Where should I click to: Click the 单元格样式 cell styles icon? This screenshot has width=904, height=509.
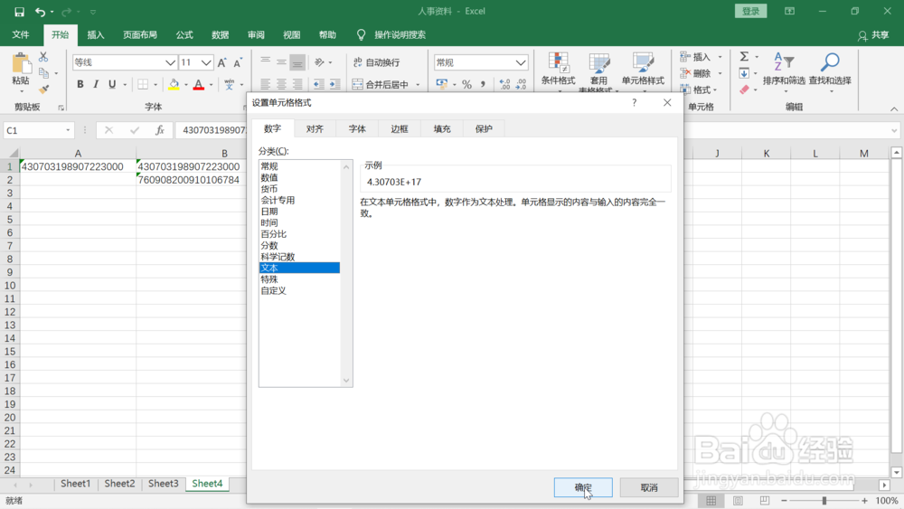click(x=642, y=62)
